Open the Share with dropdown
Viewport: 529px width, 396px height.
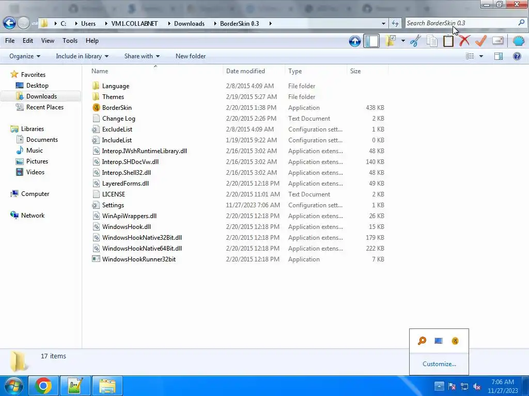tap(142, 56)
